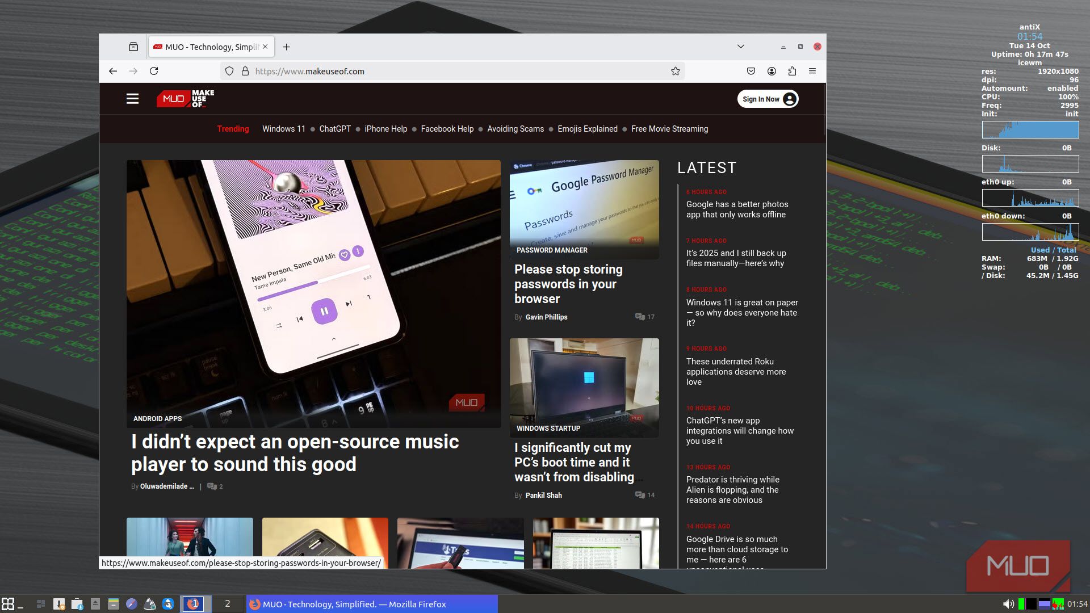This screenshot has height=613, width=1090.
Task: Focus the makeuseof.com address bar
Action: [451, 71]
